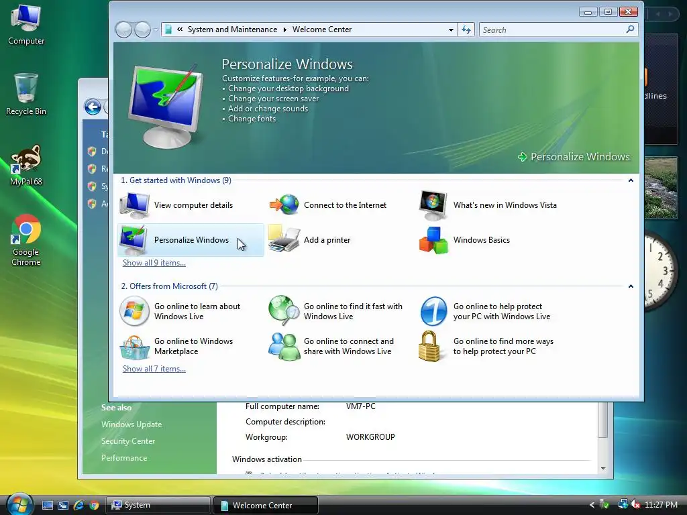Viewport: 687px width, 515px height.
Task: Click Show all 7 items link
Action: tap(154, 369)
